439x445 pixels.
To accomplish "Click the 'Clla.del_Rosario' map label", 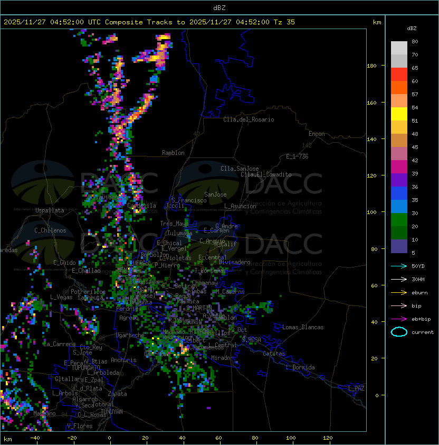I will (249, 119).
